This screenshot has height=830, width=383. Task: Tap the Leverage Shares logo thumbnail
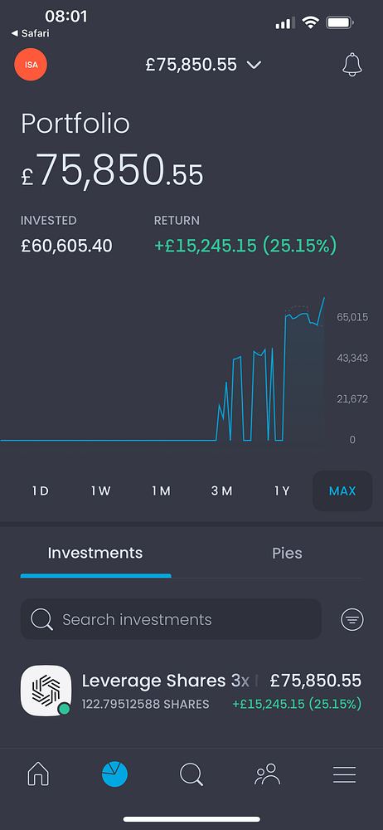46,691
